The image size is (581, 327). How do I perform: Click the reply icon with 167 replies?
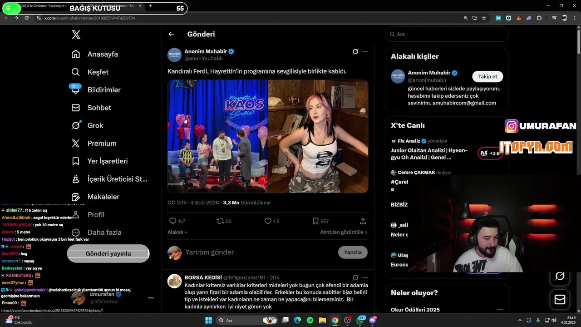(172, 221)
